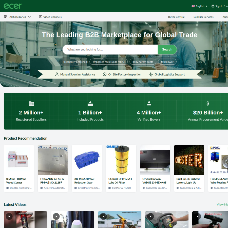Click the Guangzhou Z-Z Adv... supplier icon
228x228 pixels.
click(178, 188)
